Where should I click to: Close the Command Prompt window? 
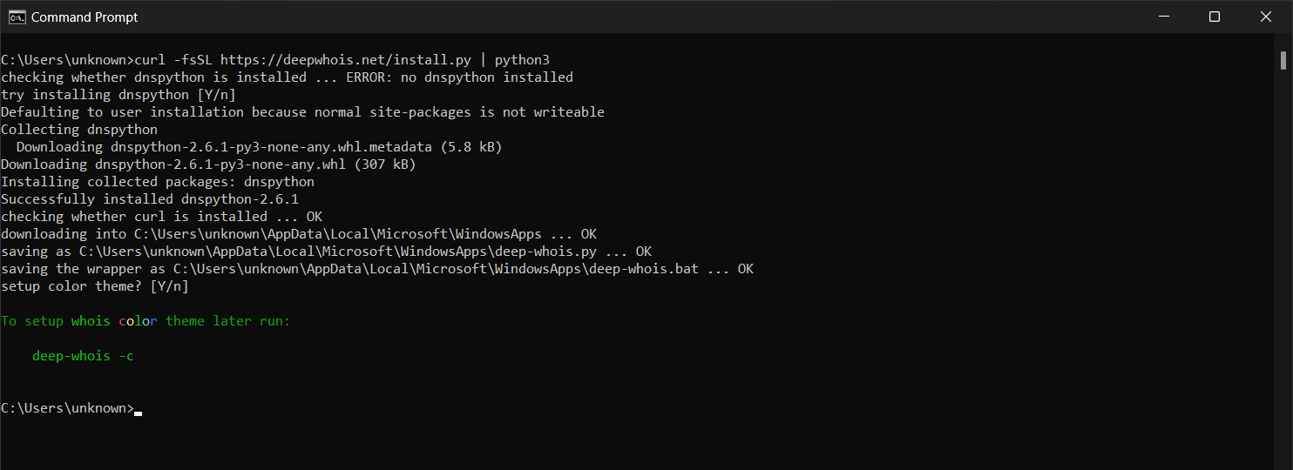[1266, 17]
